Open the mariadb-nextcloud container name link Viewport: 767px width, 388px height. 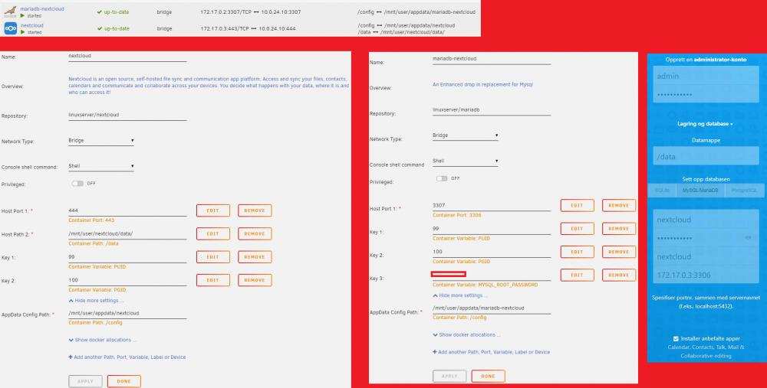[x=42, y=8]
